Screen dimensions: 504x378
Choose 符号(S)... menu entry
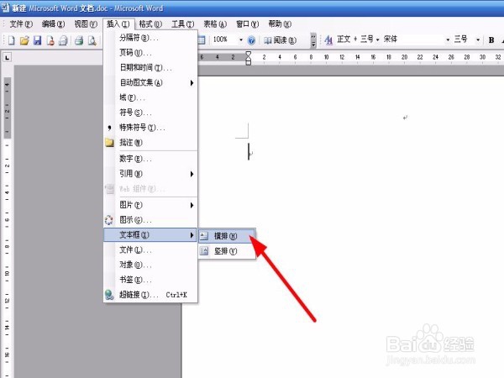pos(150,113)
